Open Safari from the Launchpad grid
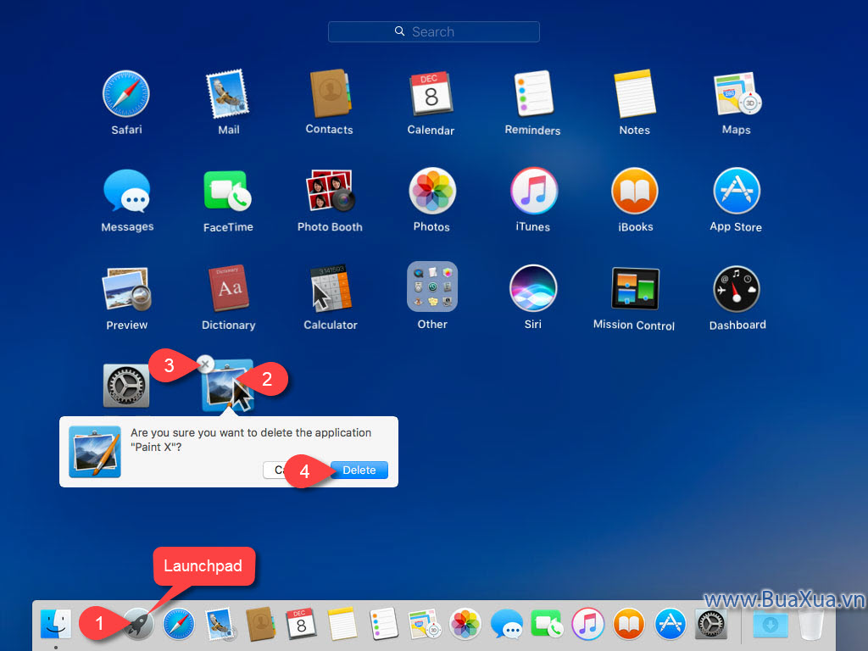Image resolution: width=868 pixels, height=651 pixels. pyautogui.click(x=126, y=94)
